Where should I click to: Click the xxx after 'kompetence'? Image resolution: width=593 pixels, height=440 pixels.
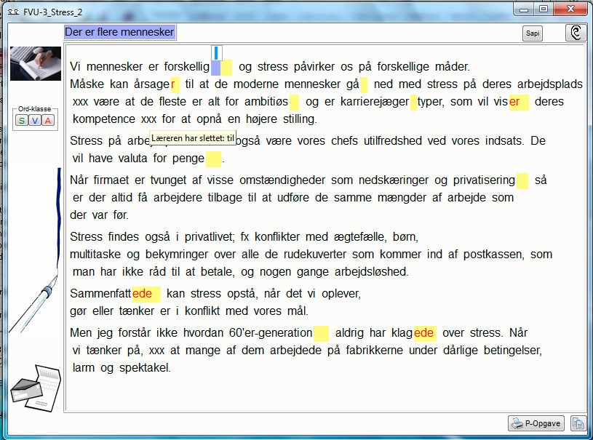point(148,119)
